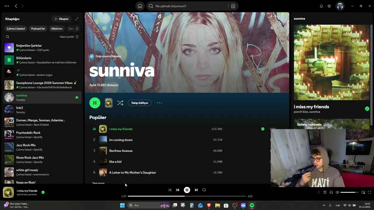Image resolution: width=374 pixels, height=210 pixels.
Task: Open Microsoft Store from taskbar
Action: tap(226, 205)
